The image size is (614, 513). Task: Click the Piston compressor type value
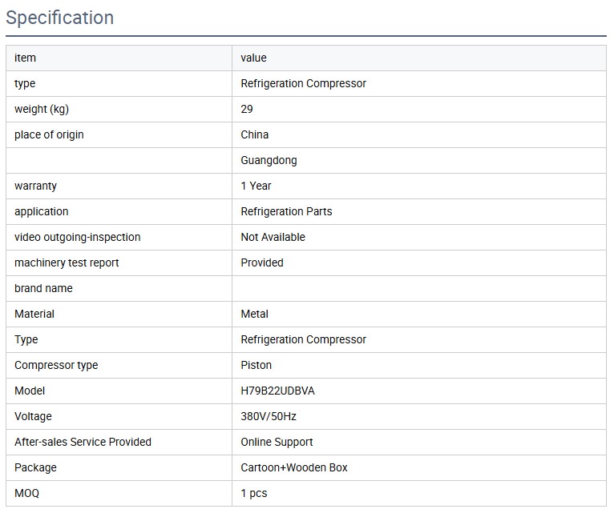coord(256,365)
